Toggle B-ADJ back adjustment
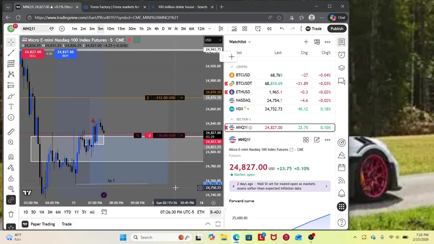 coord(215,212)
